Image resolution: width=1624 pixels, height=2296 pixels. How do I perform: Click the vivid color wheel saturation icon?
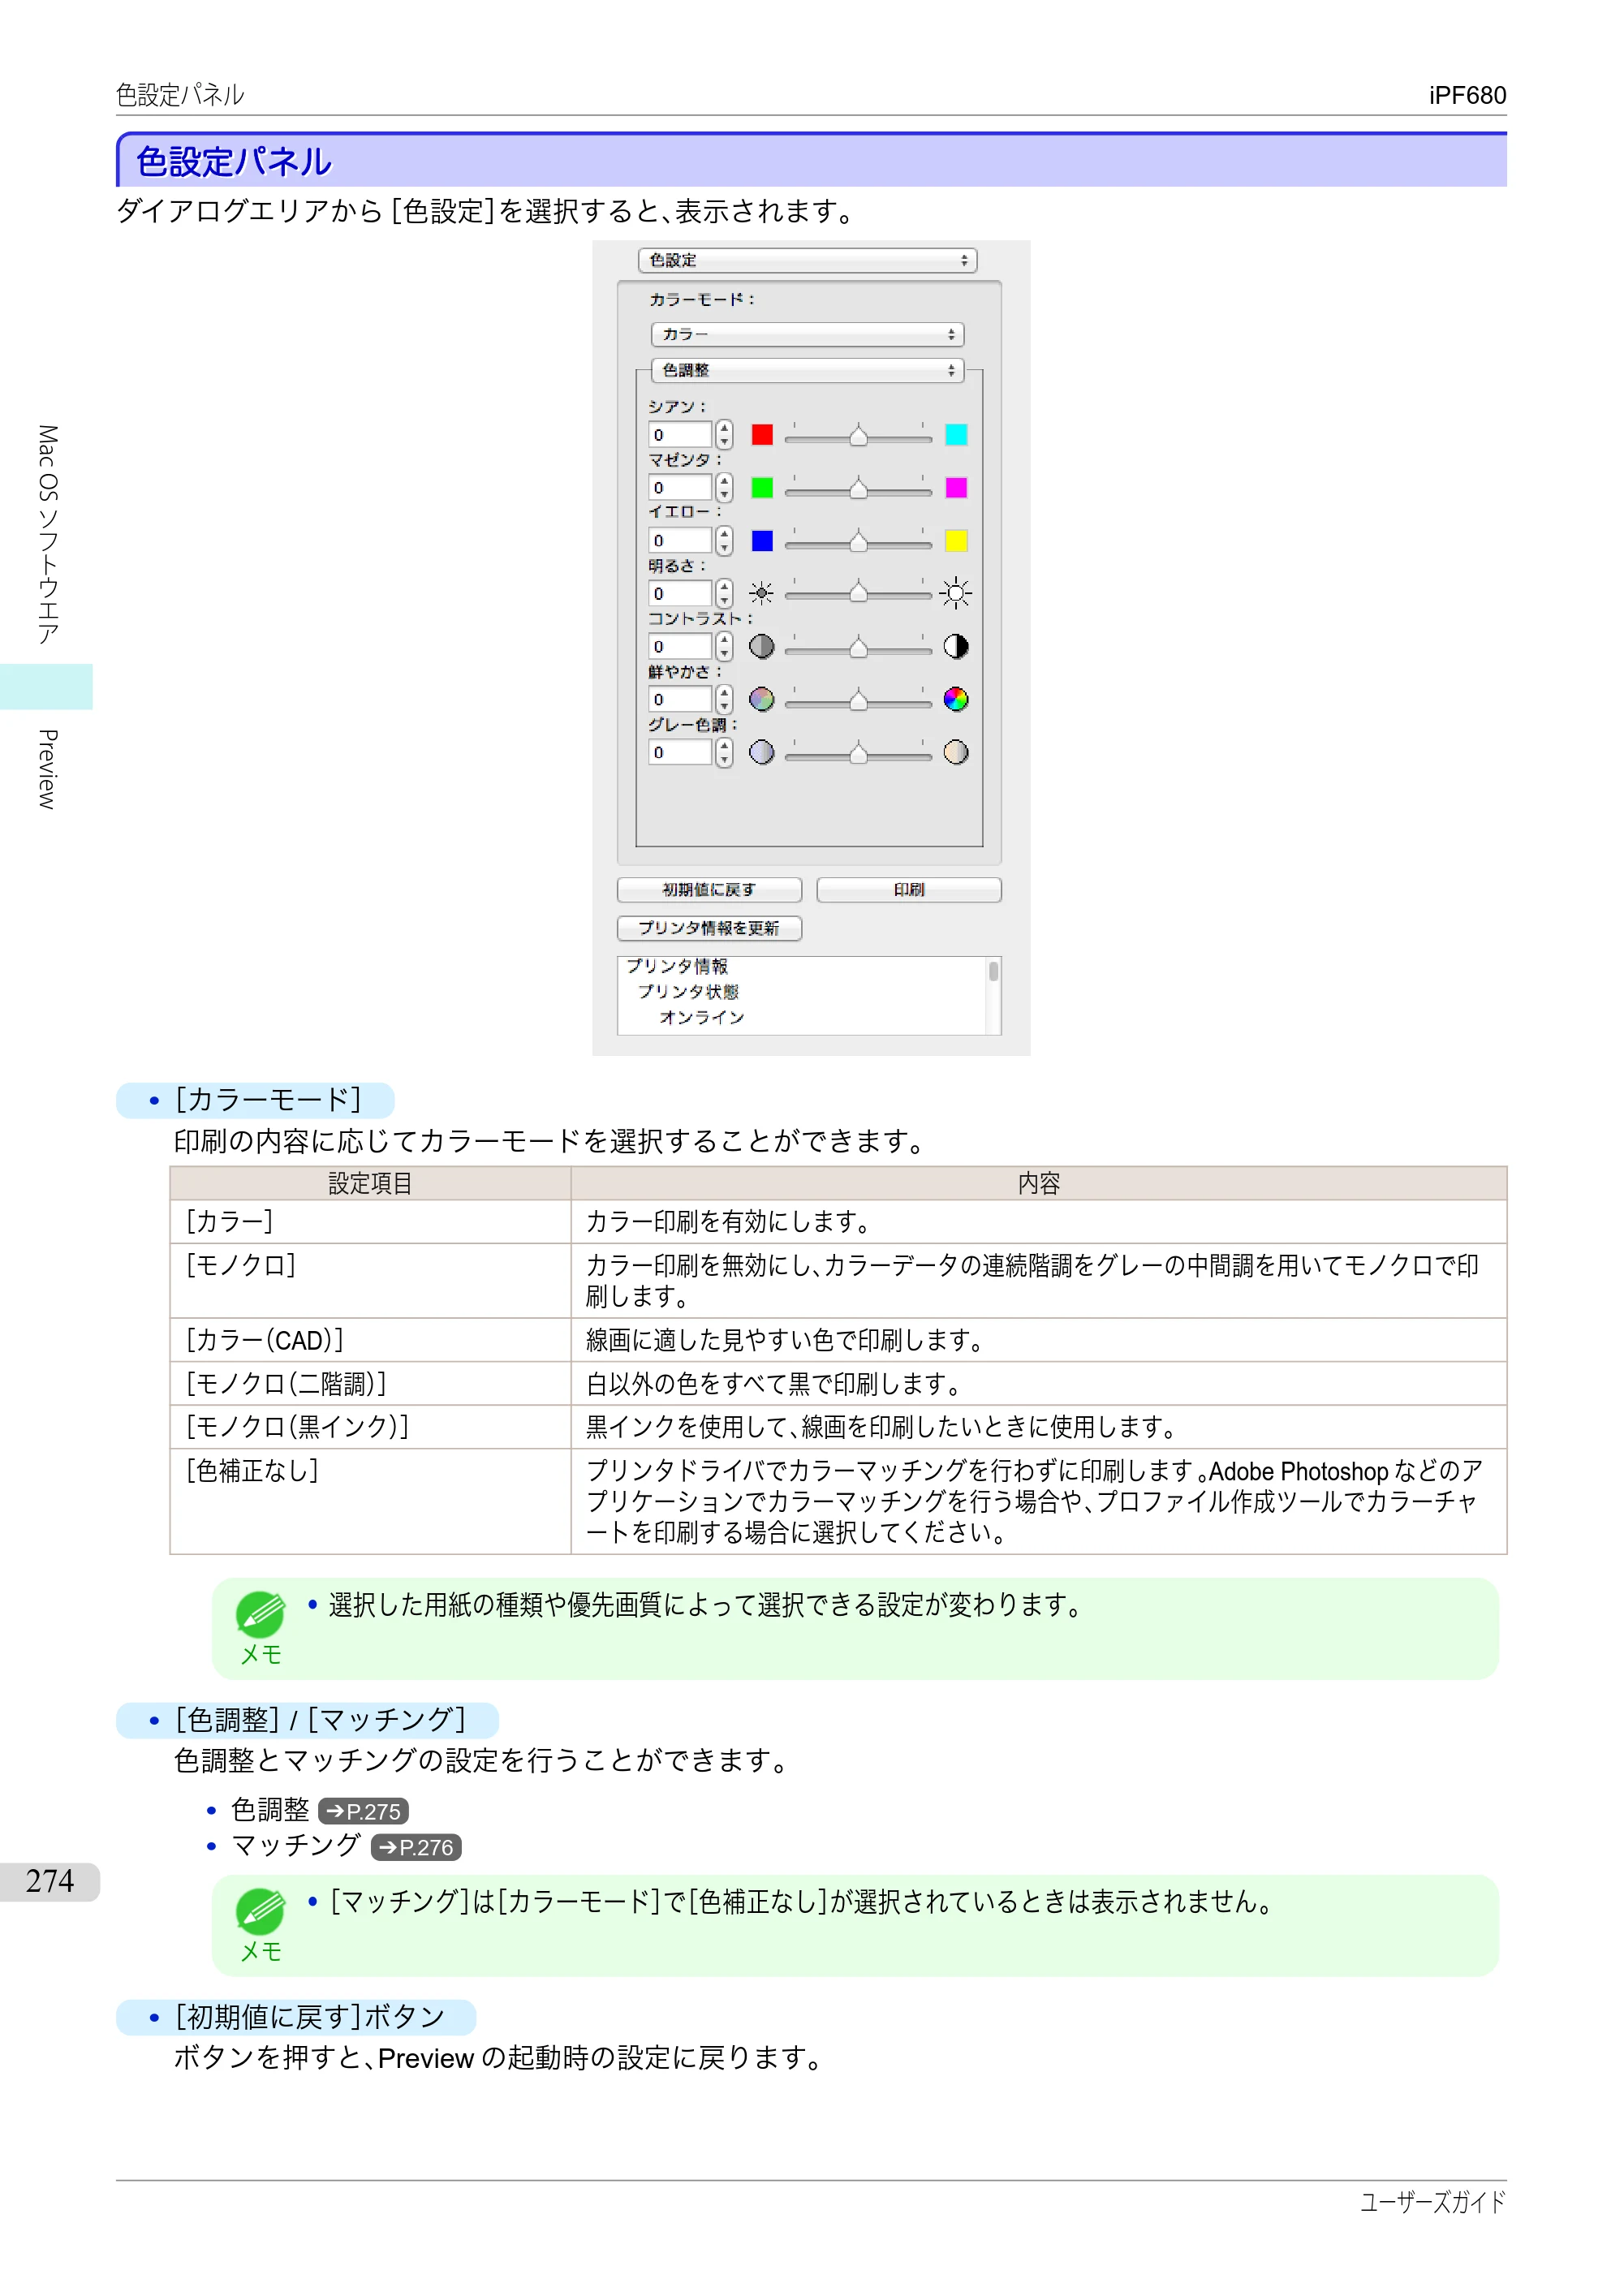tap(956, 699)
